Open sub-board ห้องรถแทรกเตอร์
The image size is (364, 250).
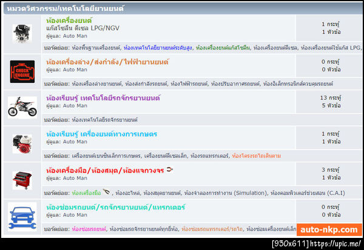[x=209, y=156]
